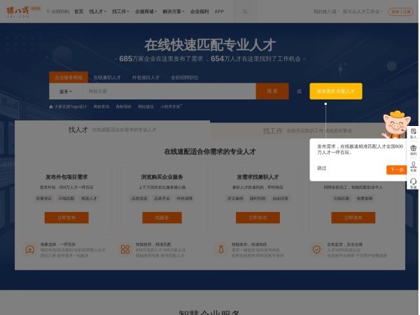420x315 pixels.
Task: Click 跳过 to skip the guide
Action: pos(321,168)
